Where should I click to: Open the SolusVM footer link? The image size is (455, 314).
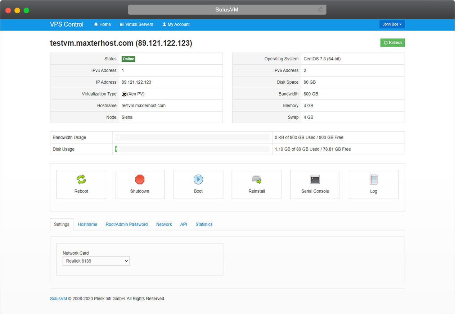tap(58, 298)
